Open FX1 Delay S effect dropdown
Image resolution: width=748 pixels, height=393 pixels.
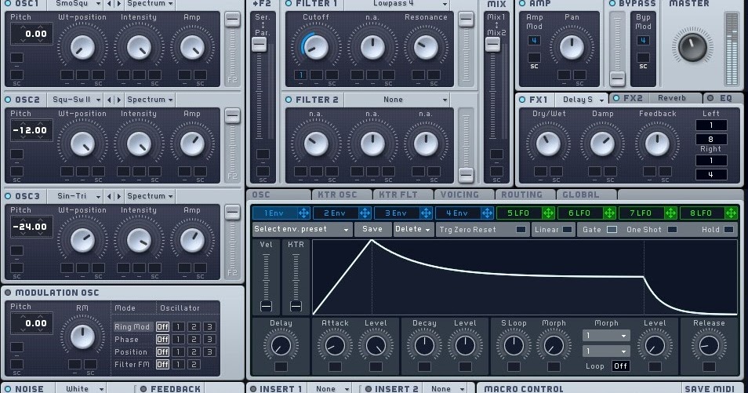[582, 100]
